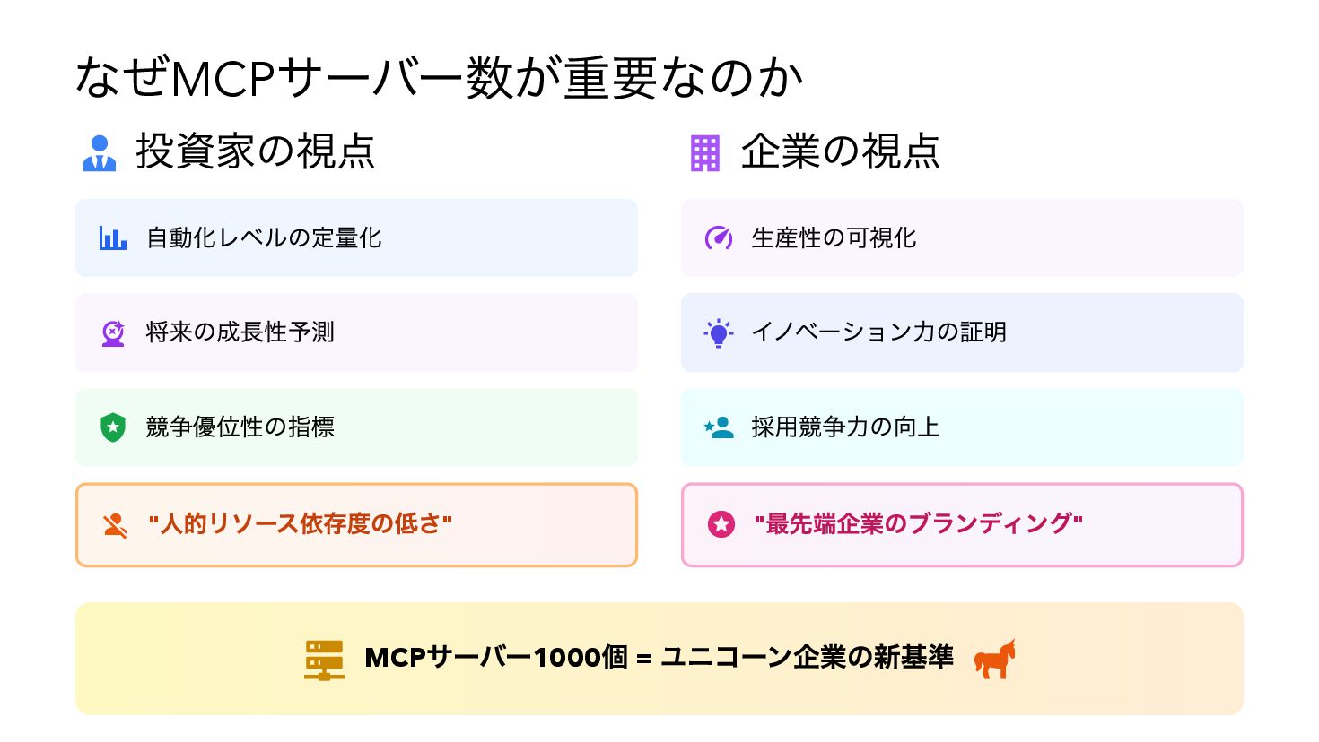Click the highlighted 最先端企業のブランディング card
The width and height of the screenshot is (1319, 742).
pos(962,525)
